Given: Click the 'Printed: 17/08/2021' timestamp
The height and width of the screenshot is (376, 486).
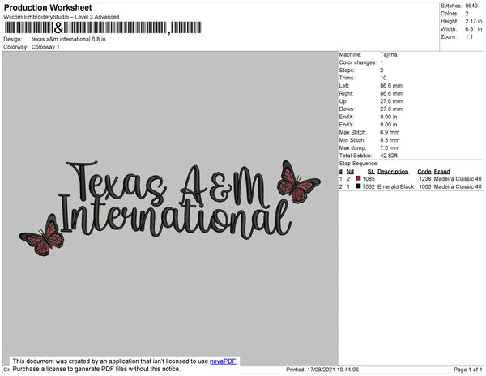Looking at the screenshot, I should 322,370.
